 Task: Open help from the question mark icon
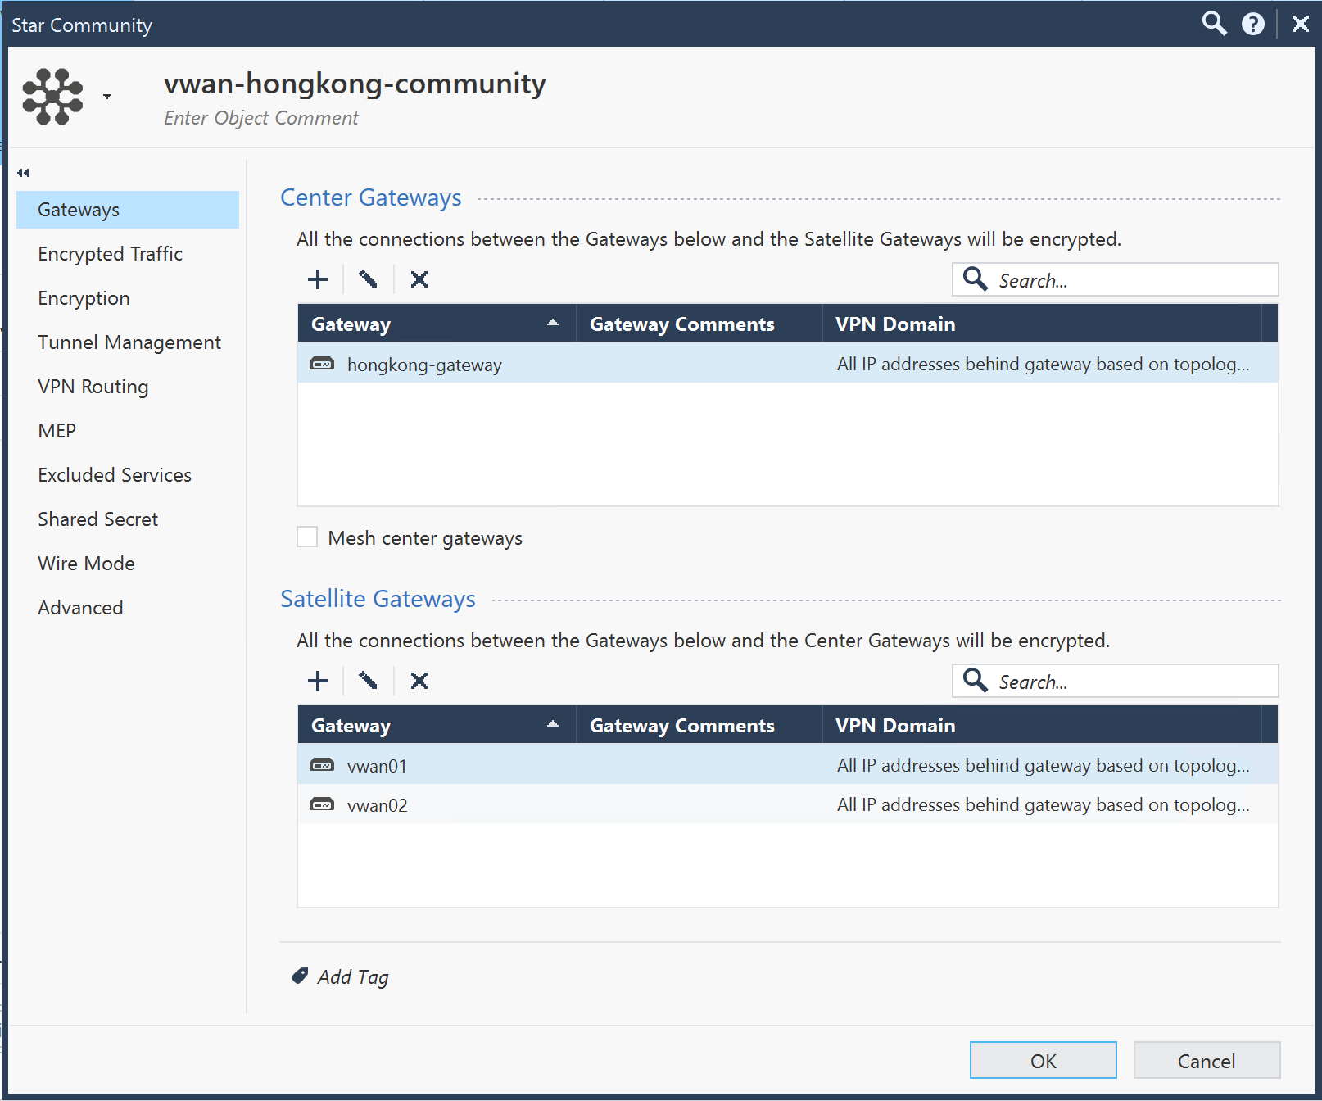(1253, 24)
